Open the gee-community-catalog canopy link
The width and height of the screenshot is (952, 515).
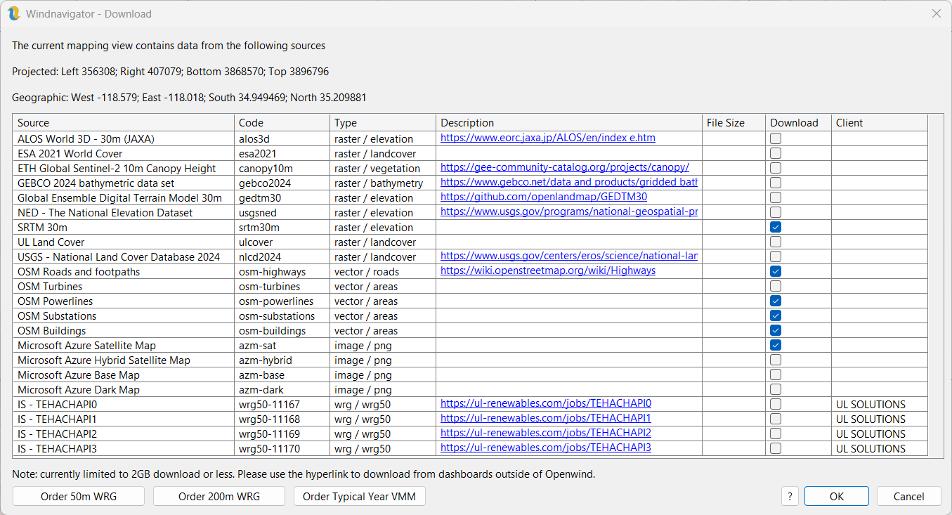[565, 167]
